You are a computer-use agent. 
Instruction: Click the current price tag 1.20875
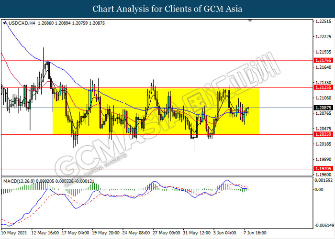(x=324, y=108)
